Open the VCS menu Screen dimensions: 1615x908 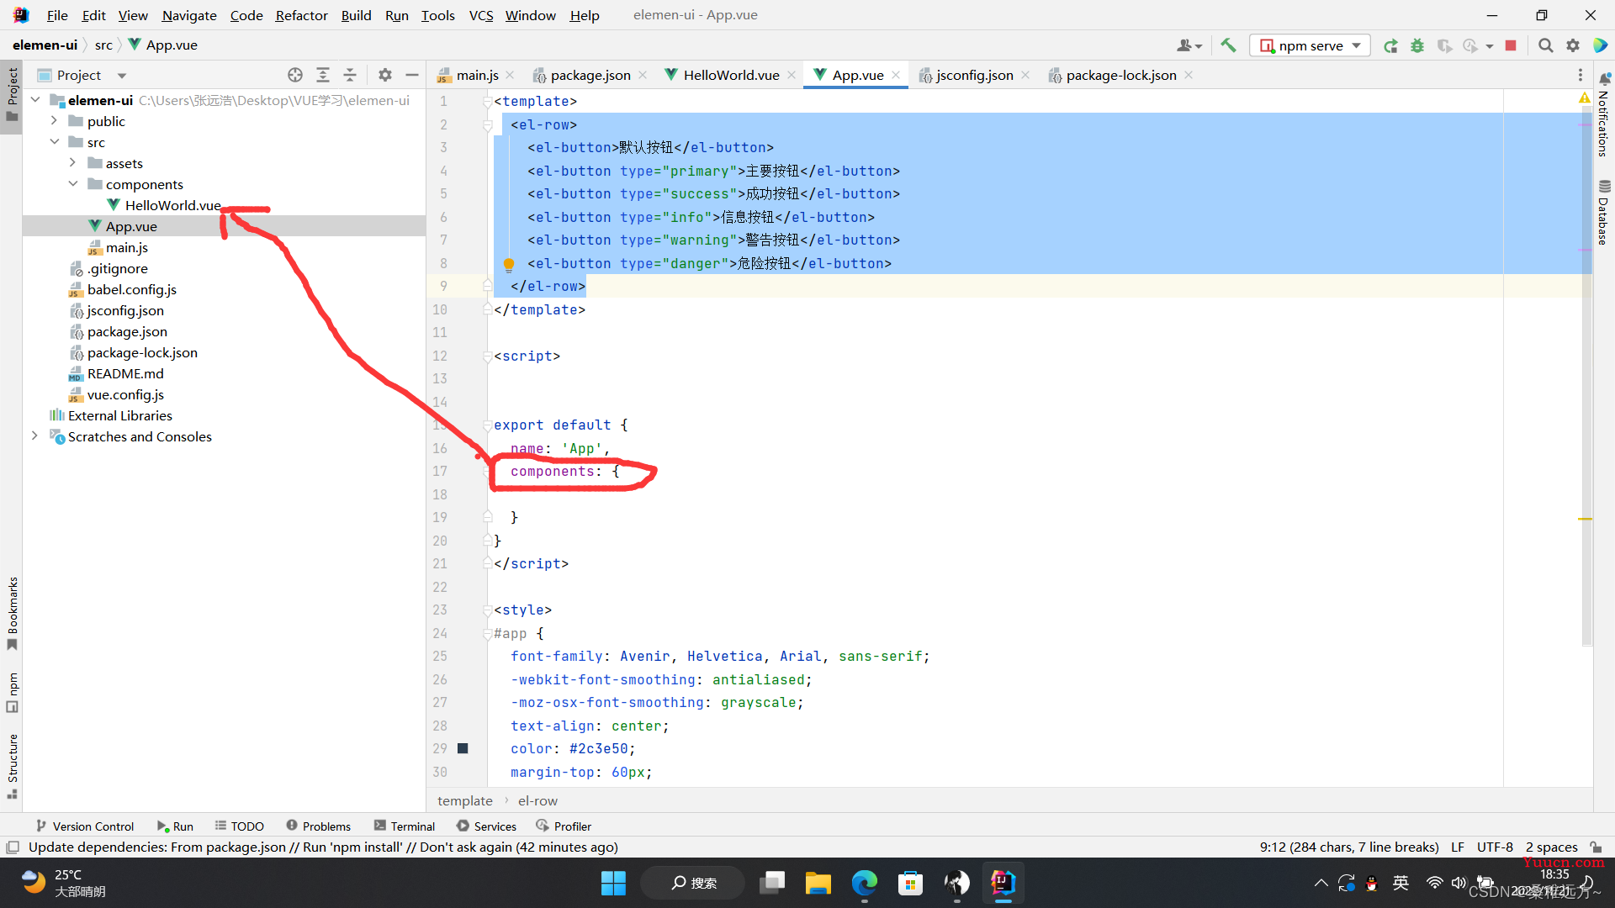[x=481, y=15]
